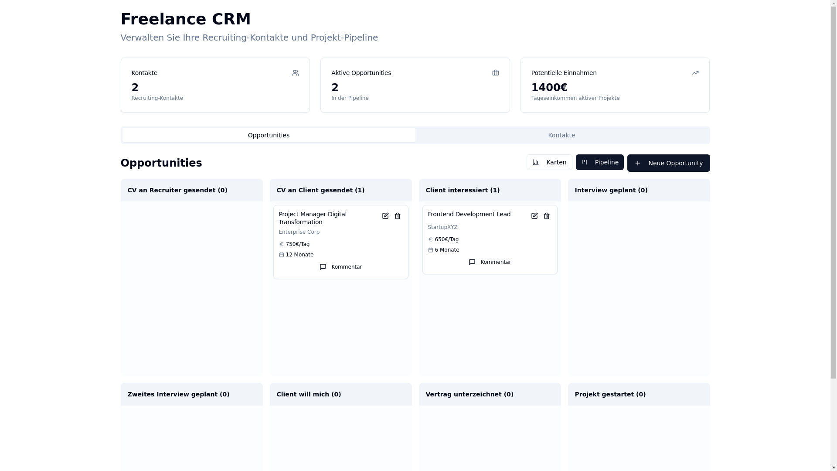
Task: Create a Neue Opportunity
Action: tap(669, 163)
